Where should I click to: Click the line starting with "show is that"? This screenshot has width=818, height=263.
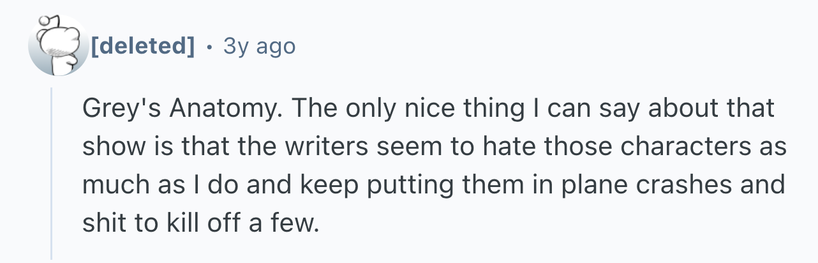[434, 147]
